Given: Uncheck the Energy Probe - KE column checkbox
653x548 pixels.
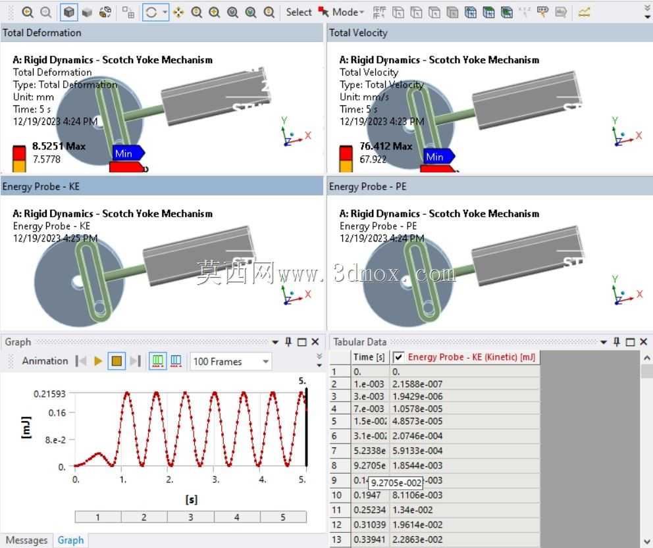Looking at the screenshot, I should coord(398,357).
